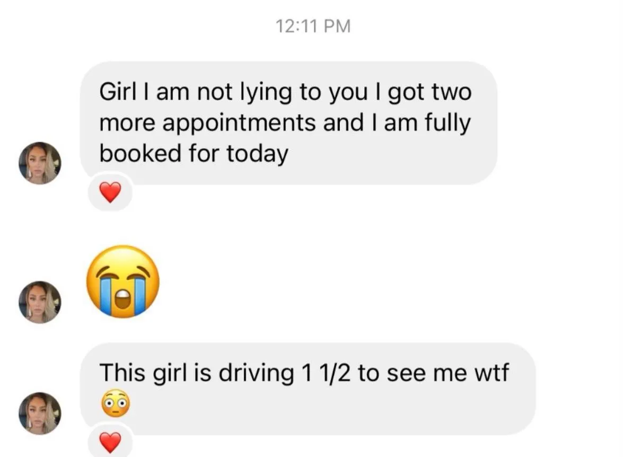
Task: Click the text 'booked for today'
Action: pos(194,153)
